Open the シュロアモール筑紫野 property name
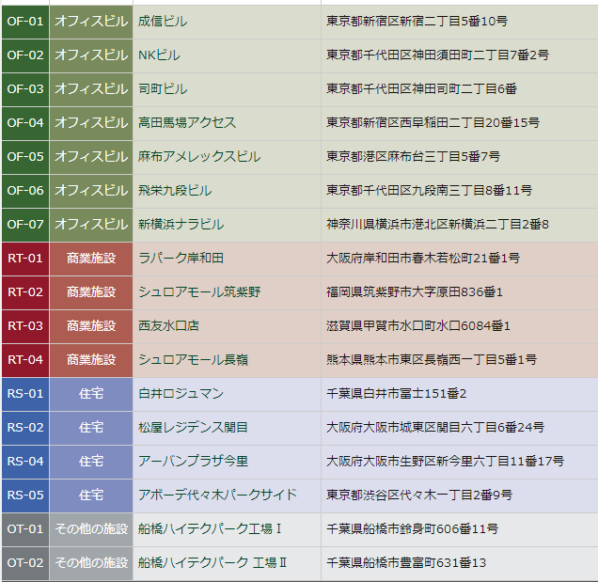Viewport: 598px width, 582px height. pyautogui.click(x=199, y=292)
